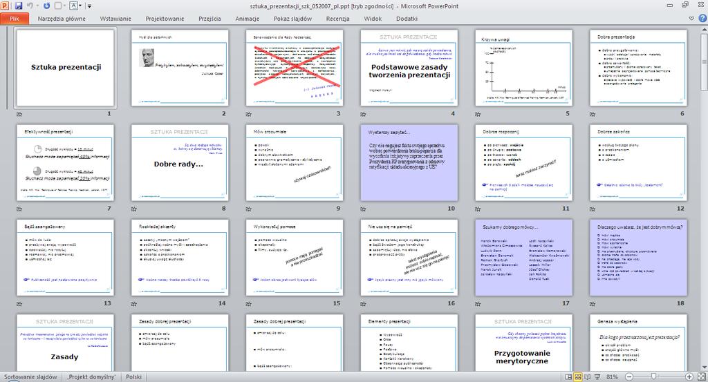The width and height of the screenshot is (708, 382).
Task: Select the purple slide 10 'Wystarczy zapytać...'
Action: pos(409,163)
